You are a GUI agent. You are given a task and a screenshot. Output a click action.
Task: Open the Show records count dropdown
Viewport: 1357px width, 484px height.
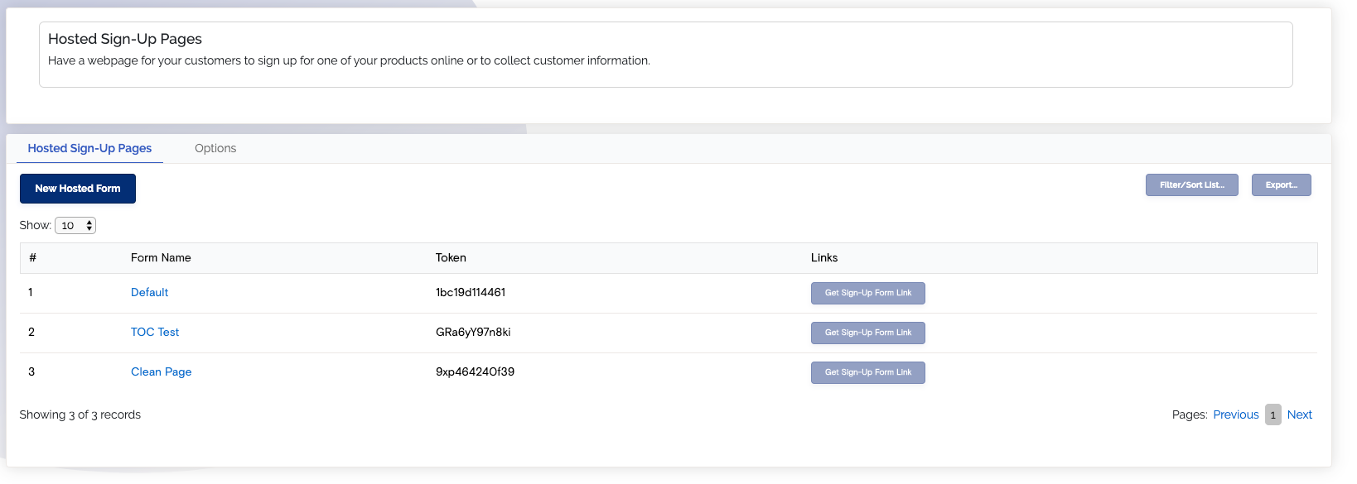[x=75, y=225]
